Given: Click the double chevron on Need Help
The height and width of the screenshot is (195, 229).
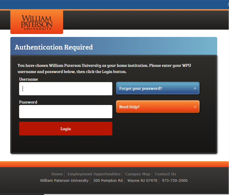Looking at the screenshot, I should tap(195, 107).
